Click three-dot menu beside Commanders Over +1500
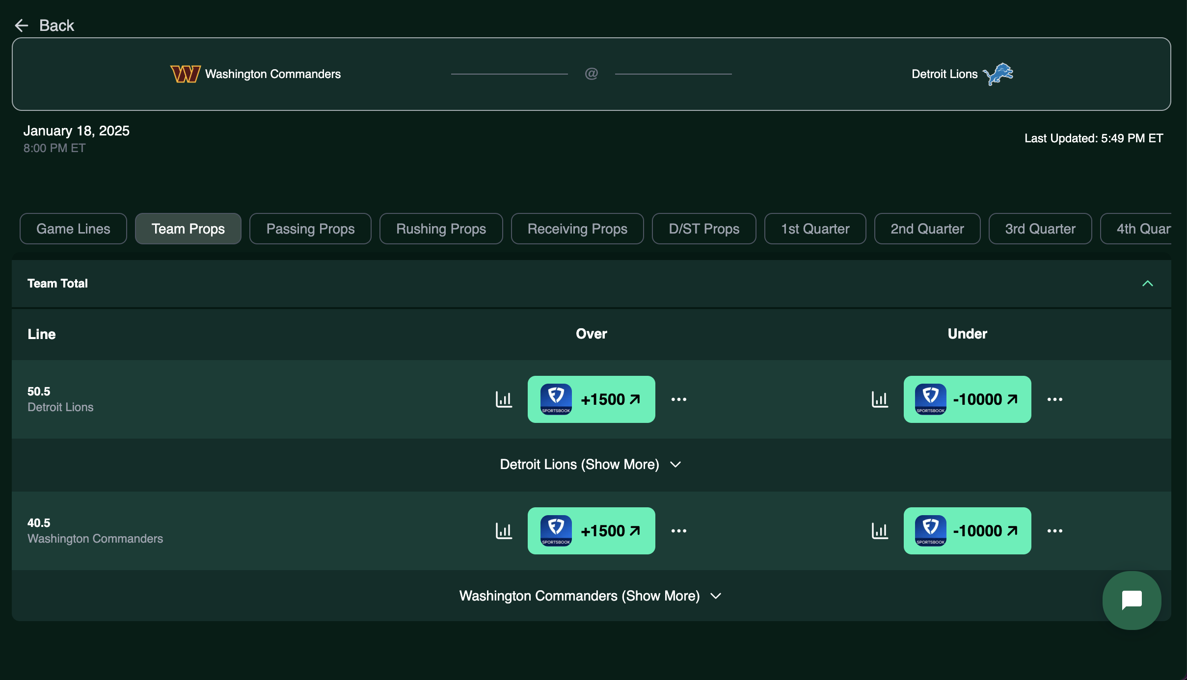 tap(679, 531)
